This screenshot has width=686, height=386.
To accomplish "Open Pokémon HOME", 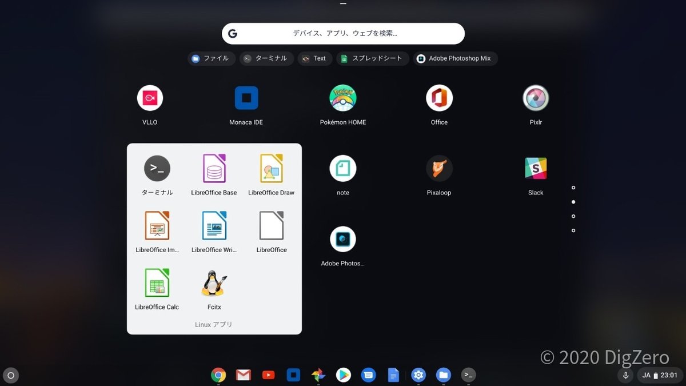I will 343,98.
